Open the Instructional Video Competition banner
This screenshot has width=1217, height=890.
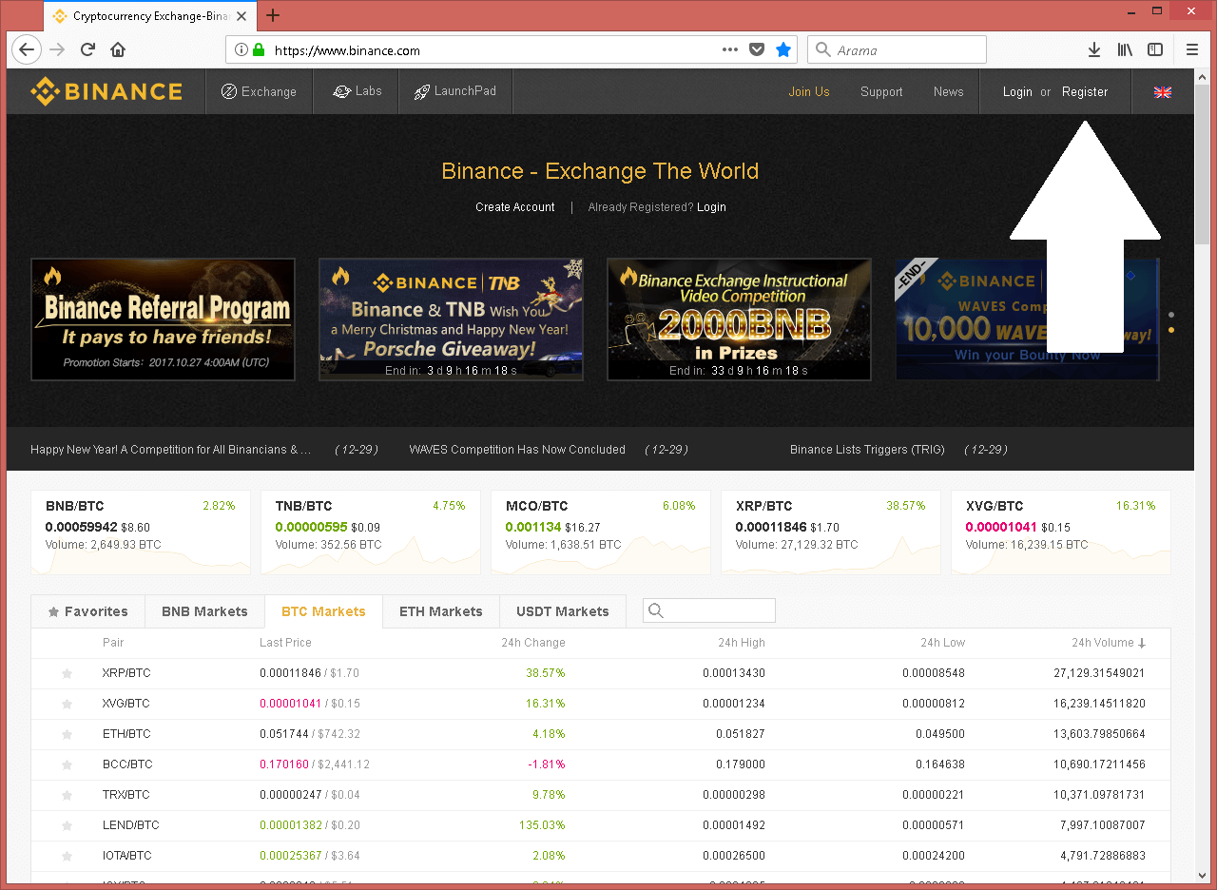739,319
